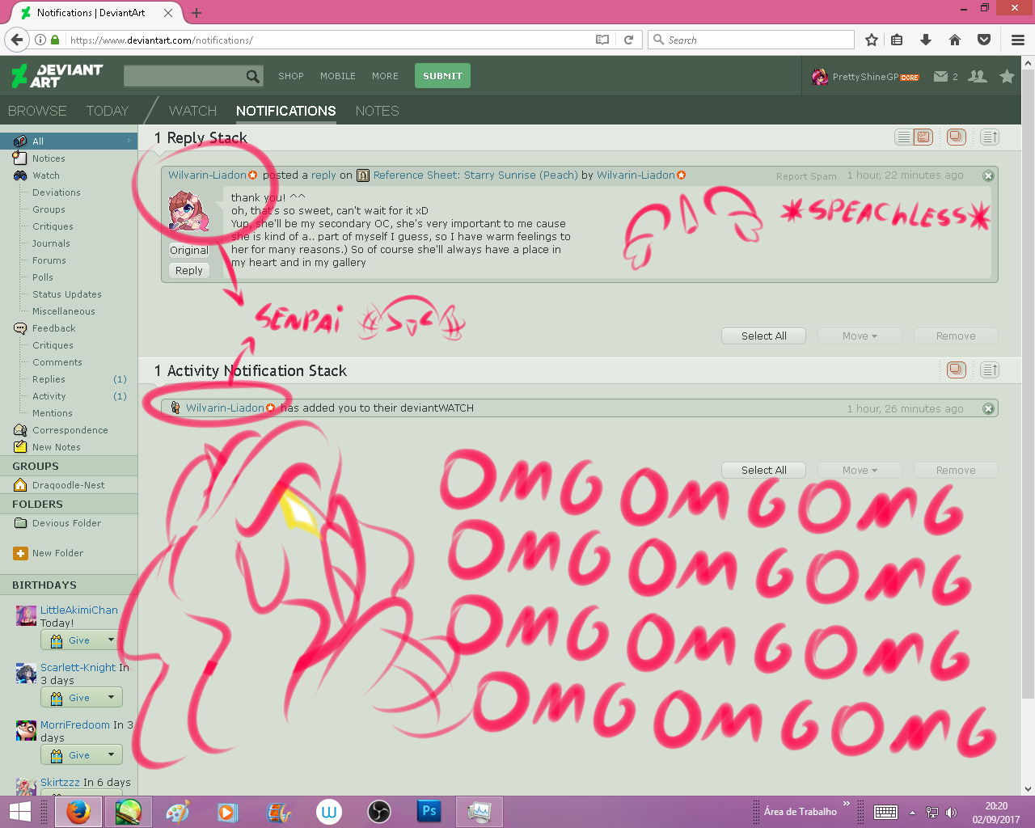Reload the page with the refresh icon
This screenshot has height=828, width=1035.
click(x=628, y=40)
